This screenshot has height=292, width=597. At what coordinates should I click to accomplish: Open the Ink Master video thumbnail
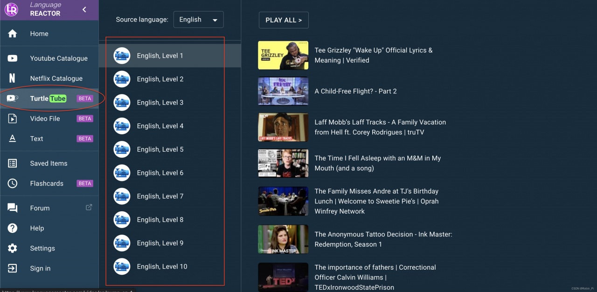point(283,239)
